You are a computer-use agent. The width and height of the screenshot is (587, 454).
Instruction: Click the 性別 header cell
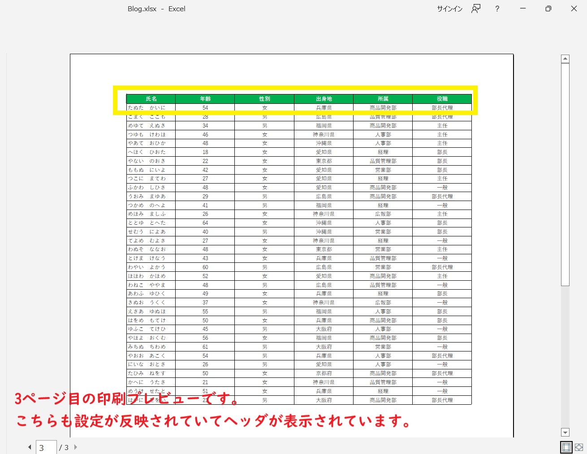pyautogui.click(x=264, y=99)
